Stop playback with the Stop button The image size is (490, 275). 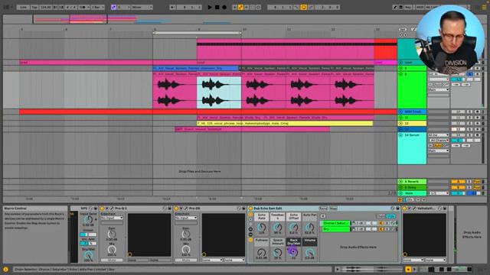coord(217,7)
